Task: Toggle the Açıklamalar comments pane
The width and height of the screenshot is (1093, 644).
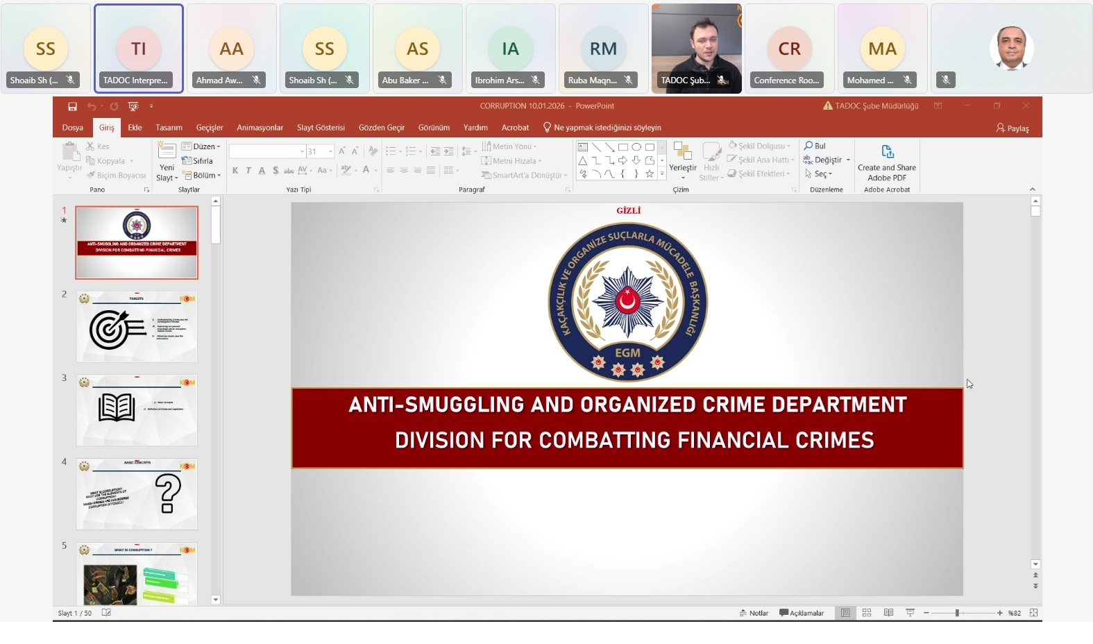Action: point(802,613)
